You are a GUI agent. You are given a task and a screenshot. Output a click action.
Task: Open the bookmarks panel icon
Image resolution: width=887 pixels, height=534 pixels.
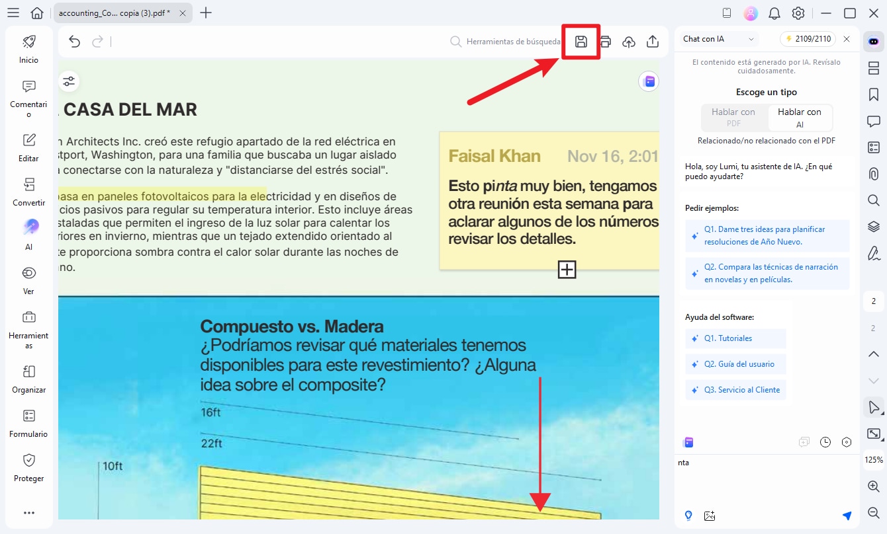[x=873, y=95]
